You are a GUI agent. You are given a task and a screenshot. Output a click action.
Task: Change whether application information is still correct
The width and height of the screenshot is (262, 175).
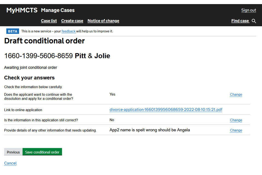pyautogui.click(x=236, y=120)
